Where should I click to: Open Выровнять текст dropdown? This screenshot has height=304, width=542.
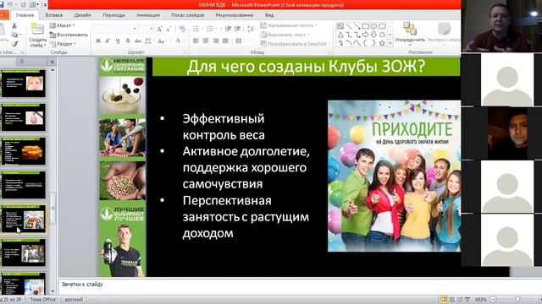click(285, 35)
